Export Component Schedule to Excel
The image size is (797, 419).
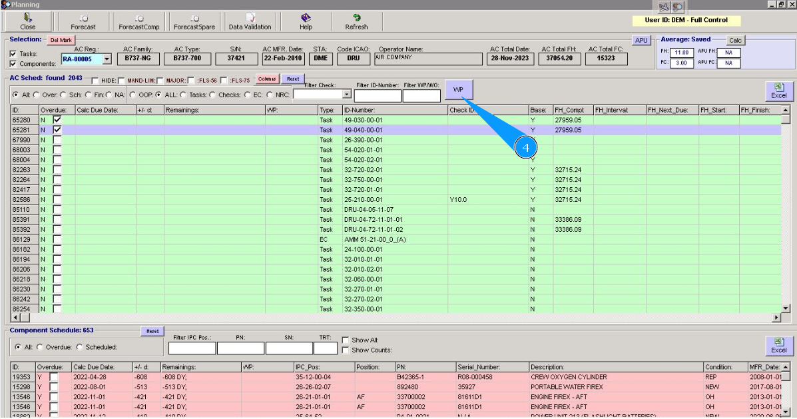tap(778, 345)
